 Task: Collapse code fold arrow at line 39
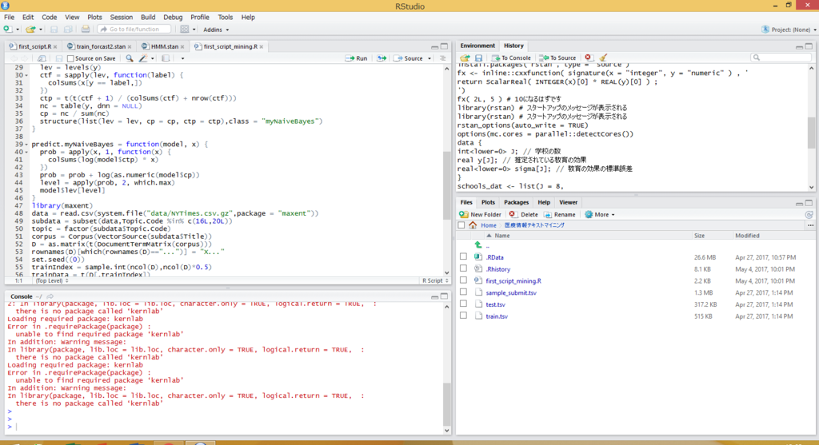(x=26, y=144)
